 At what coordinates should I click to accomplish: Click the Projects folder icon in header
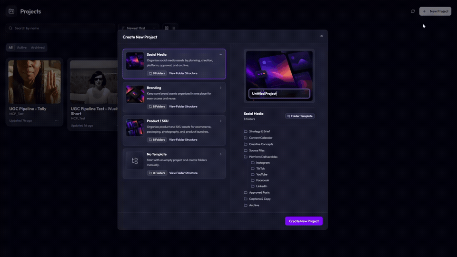click(x=11, y=11)
